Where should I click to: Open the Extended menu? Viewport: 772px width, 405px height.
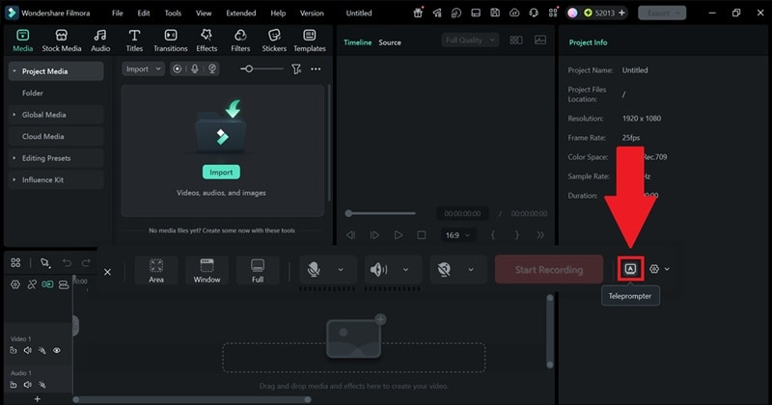(240, 13)
